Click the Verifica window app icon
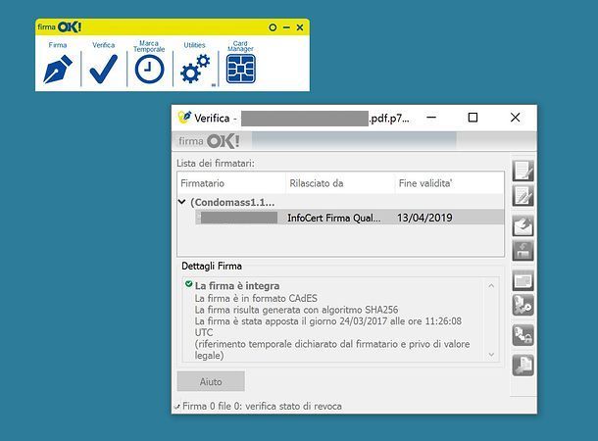Viewport: 598px width, 441px height. 184,118
